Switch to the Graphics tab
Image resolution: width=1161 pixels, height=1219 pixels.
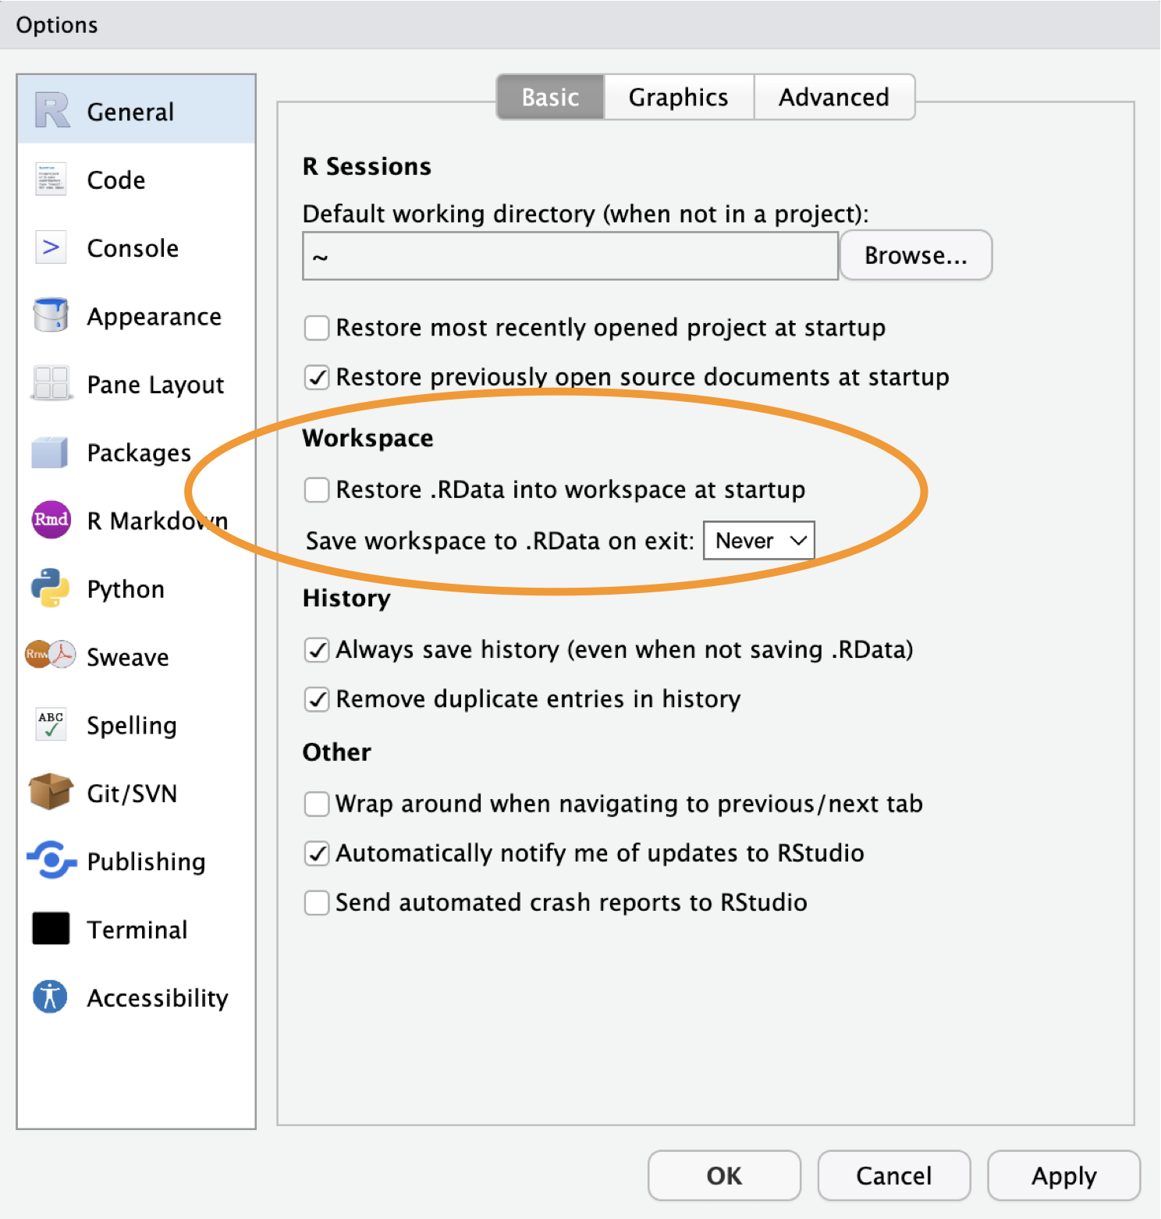pos(678,98)
